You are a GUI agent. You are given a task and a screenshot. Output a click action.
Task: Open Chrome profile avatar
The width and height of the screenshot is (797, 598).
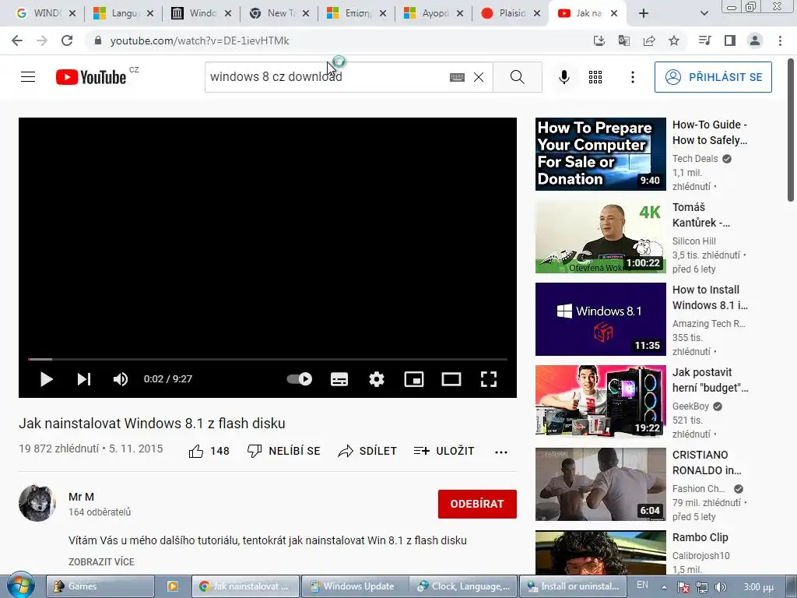pos(755,40)
